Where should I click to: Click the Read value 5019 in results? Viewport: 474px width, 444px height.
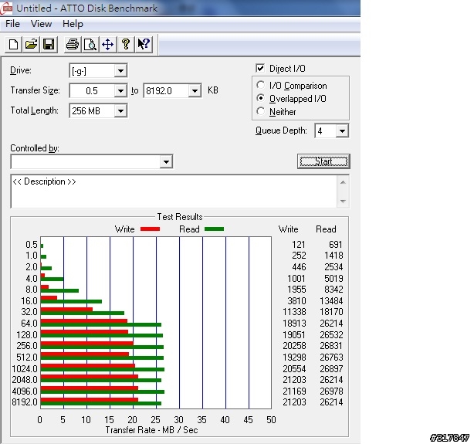[333, 279]
